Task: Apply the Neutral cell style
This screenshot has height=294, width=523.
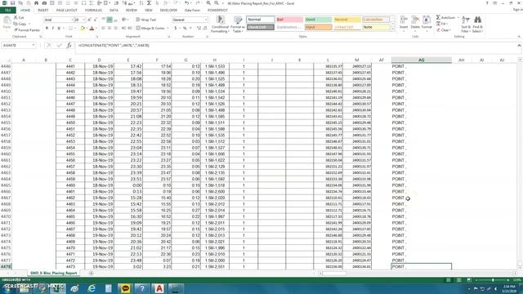Action: 346,20
